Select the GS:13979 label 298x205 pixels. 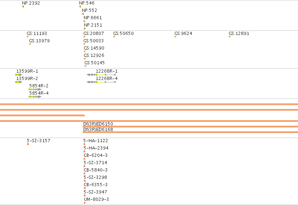coord(39,41)
